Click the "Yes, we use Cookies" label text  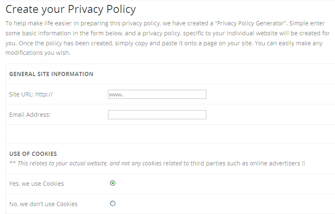37,184
